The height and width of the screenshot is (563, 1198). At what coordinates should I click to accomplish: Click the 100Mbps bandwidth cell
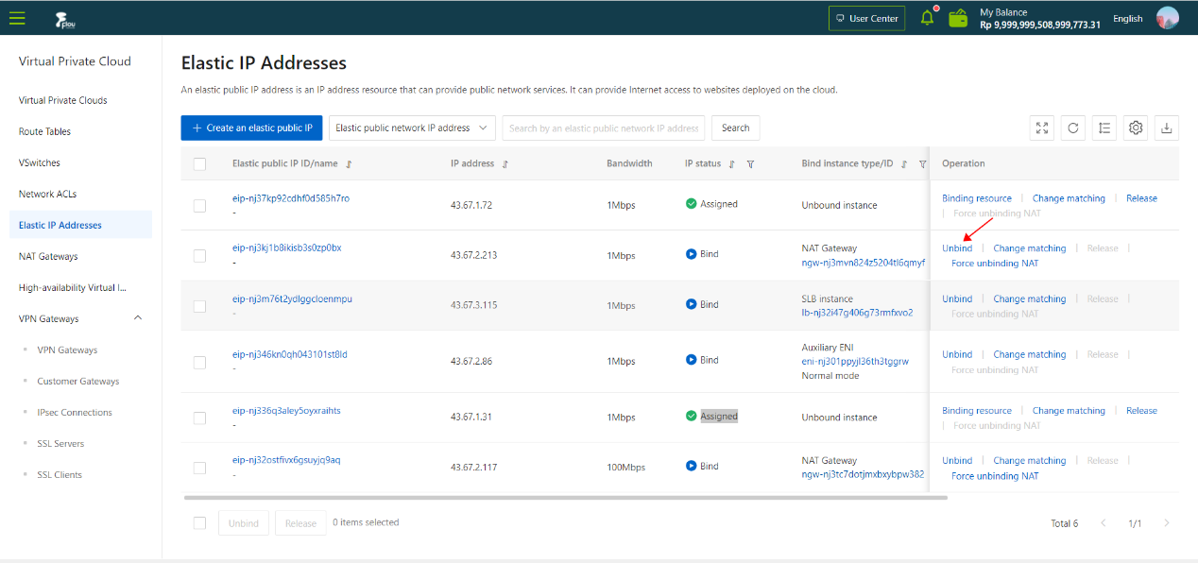click(x=625, y=467)
